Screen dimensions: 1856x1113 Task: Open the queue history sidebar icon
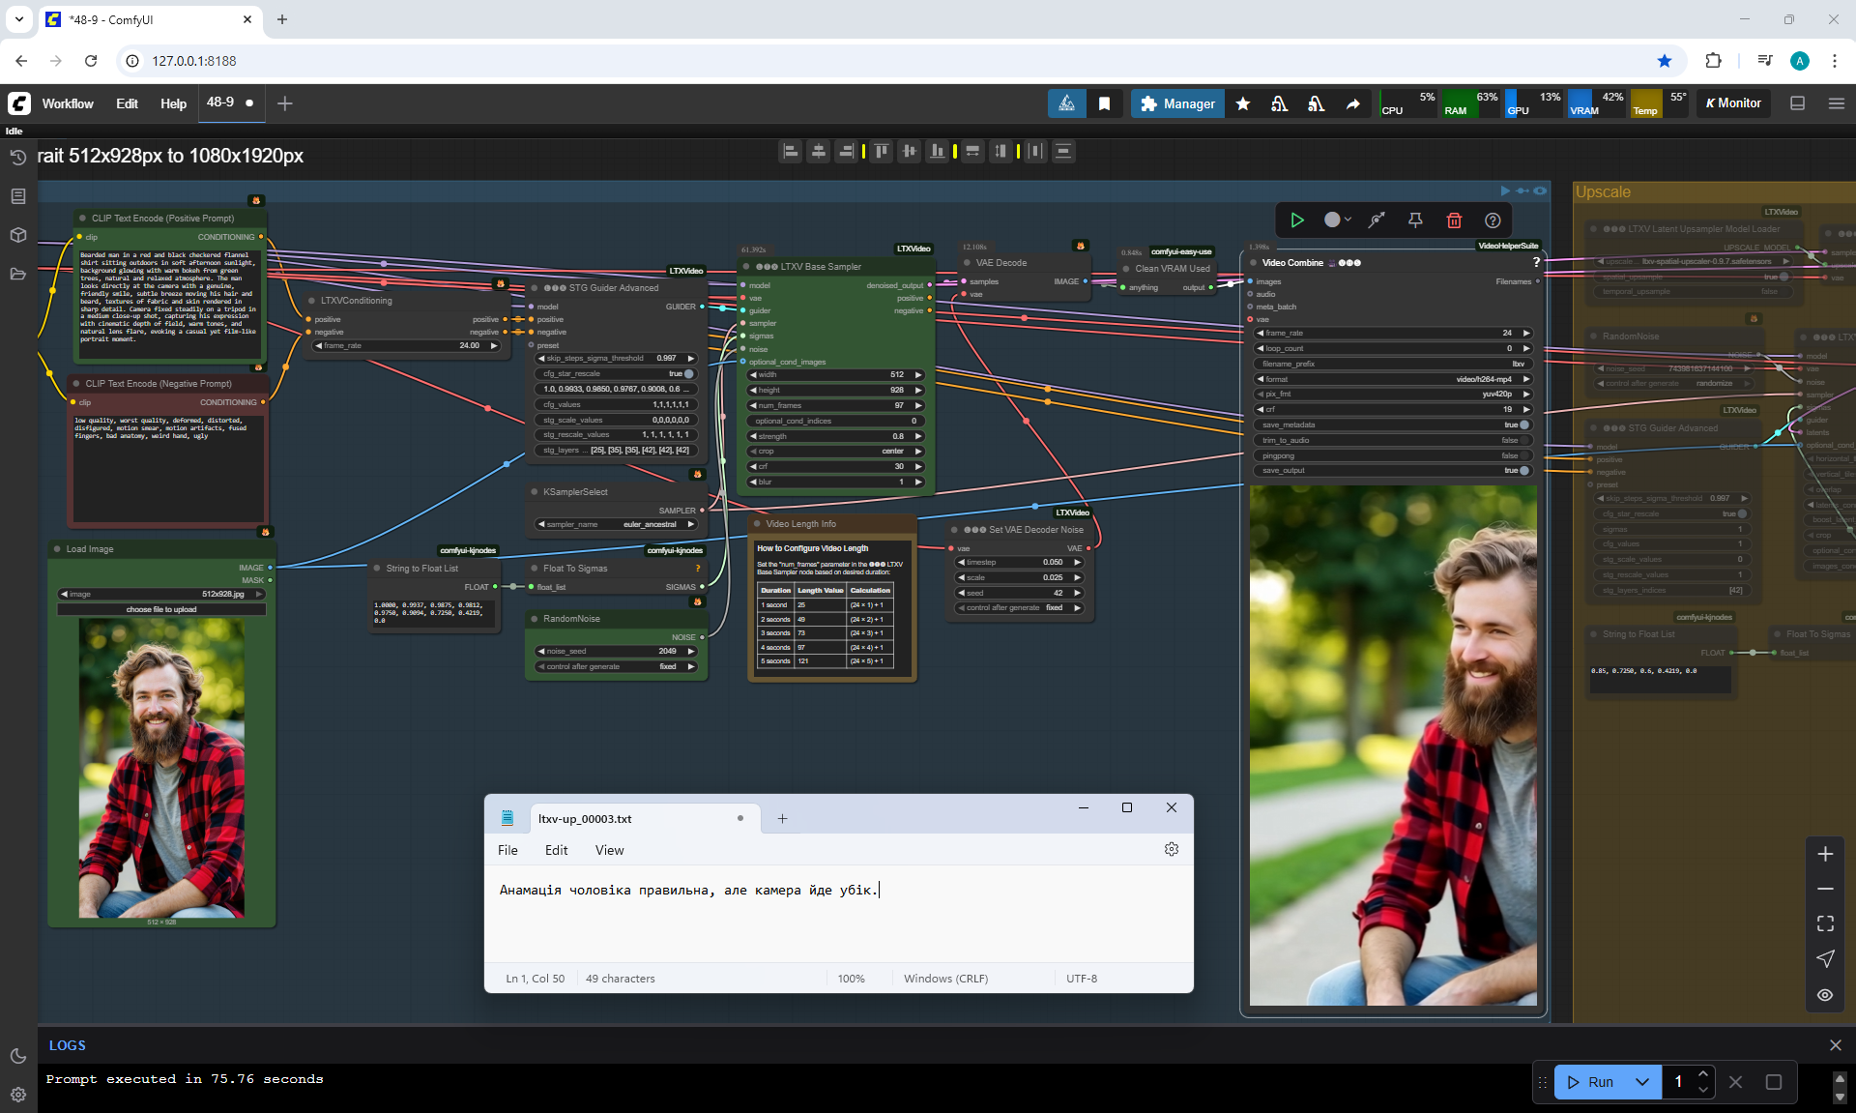17,157
